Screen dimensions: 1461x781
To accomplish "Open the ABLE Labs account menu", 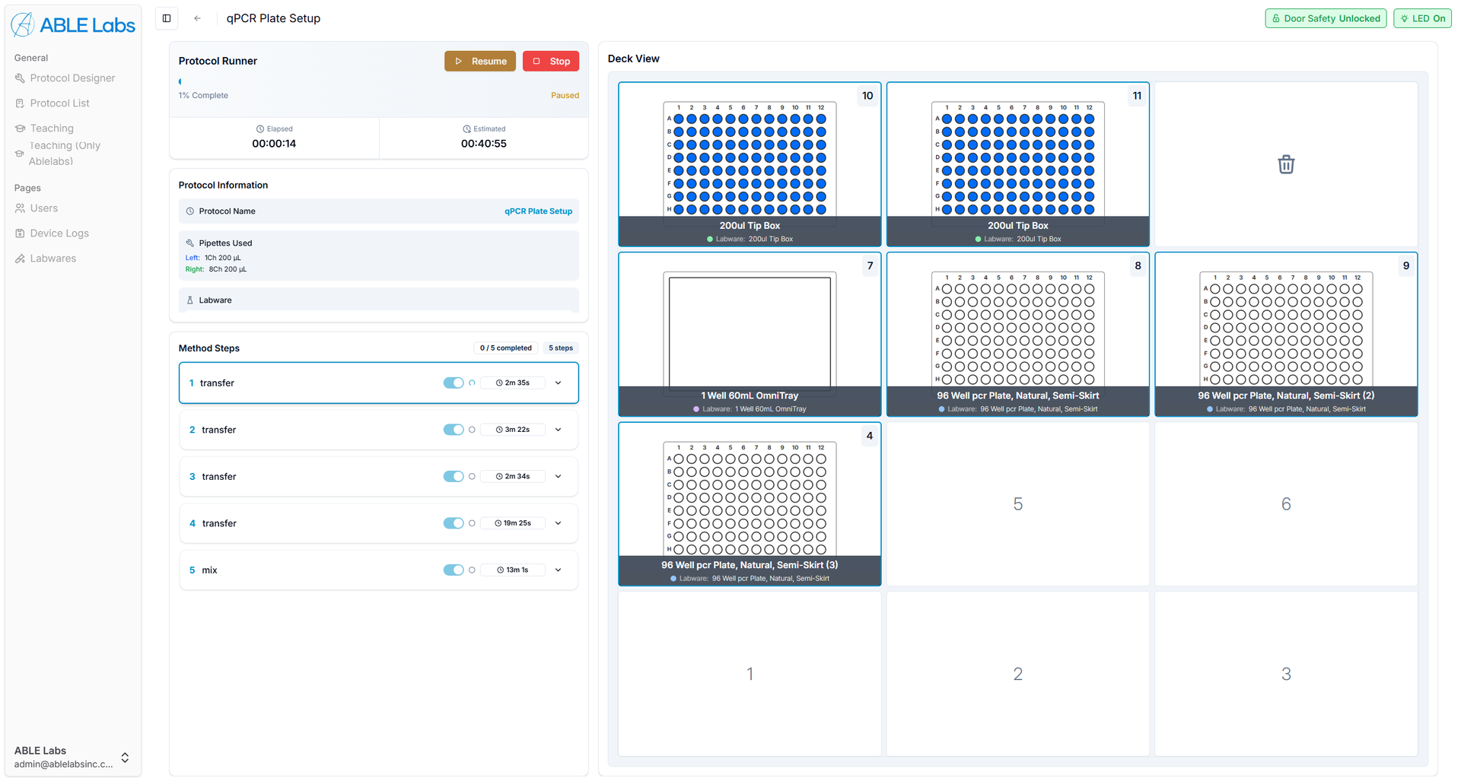I will click(72, 757).
